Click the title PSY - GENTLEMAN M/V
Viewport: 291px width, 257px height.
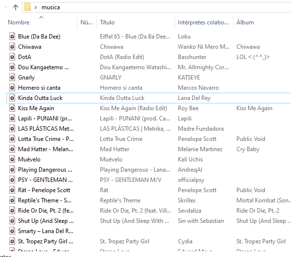131,180
